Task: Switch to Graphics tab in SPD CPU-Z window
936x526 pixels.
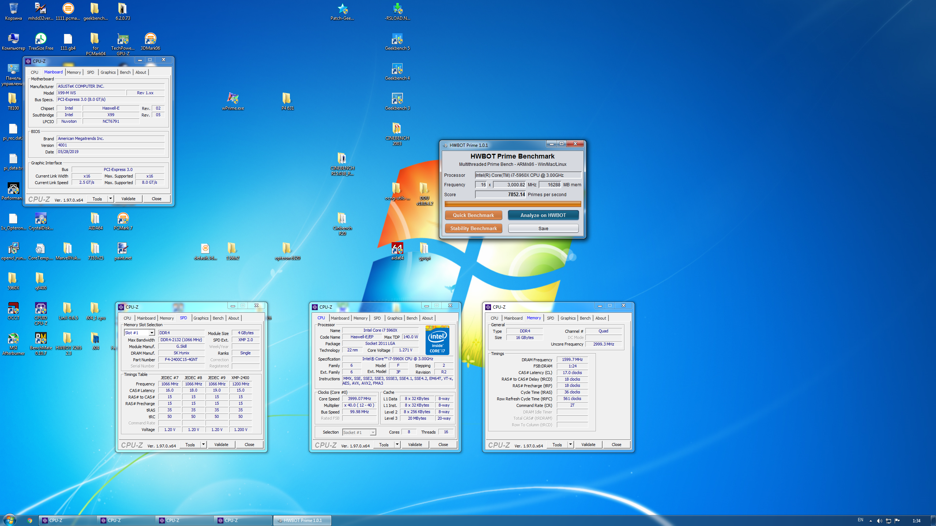Action: pos(201,318)
